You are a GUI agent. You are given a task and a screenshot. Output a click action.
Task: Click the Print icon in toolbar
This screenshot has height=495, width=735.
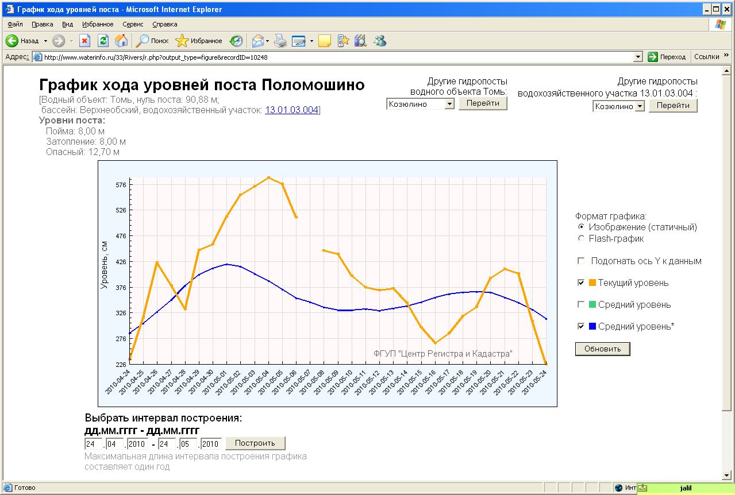coord(280,41)
